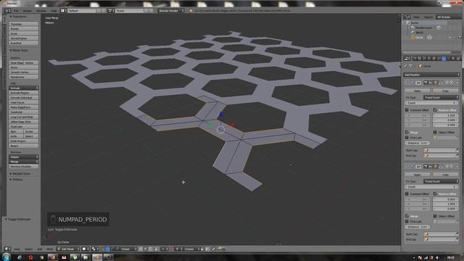The height and width of the screenshot is (261, 464).
Task: Open the Select menu in 3D header
Action: point(28,249)
